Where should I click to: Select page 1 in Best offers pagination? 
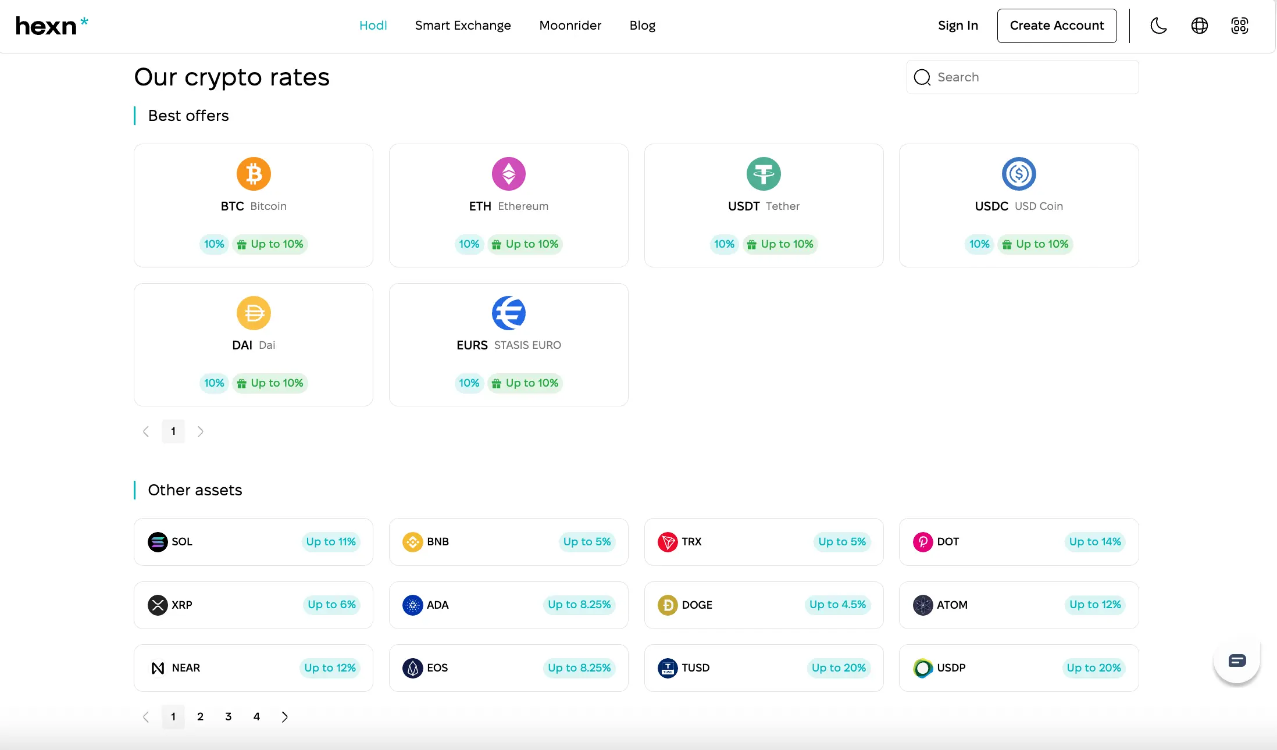click(173, 431)
